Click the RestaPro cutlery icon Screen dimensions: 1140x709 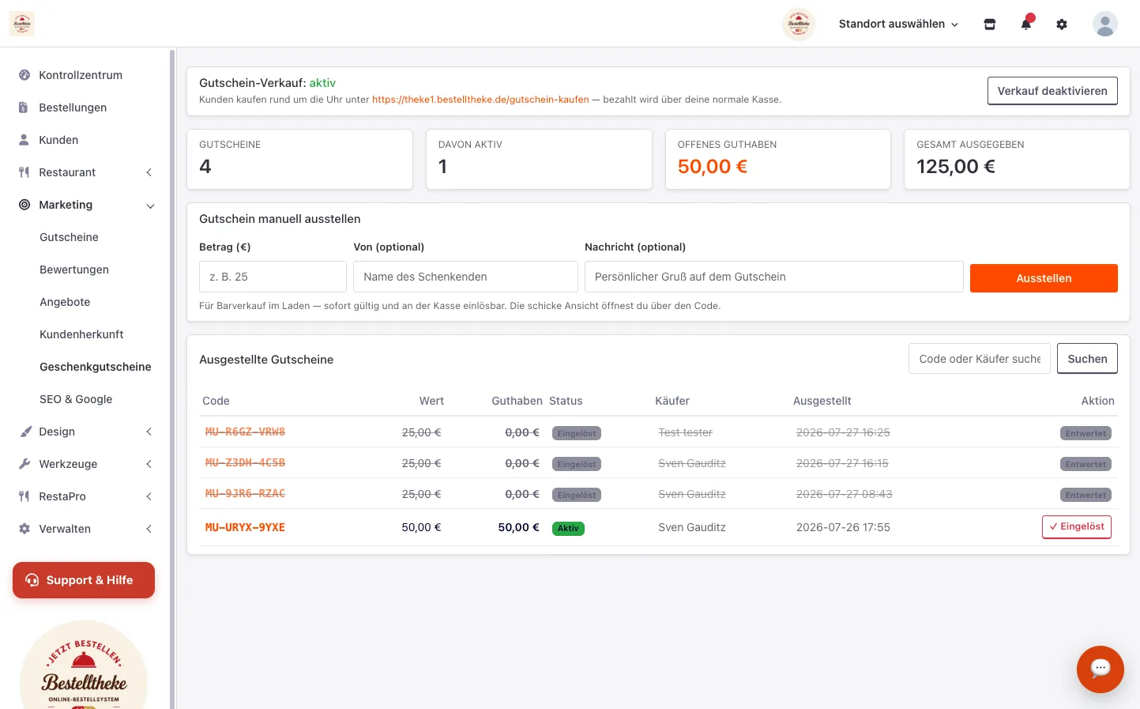(24, 496)
